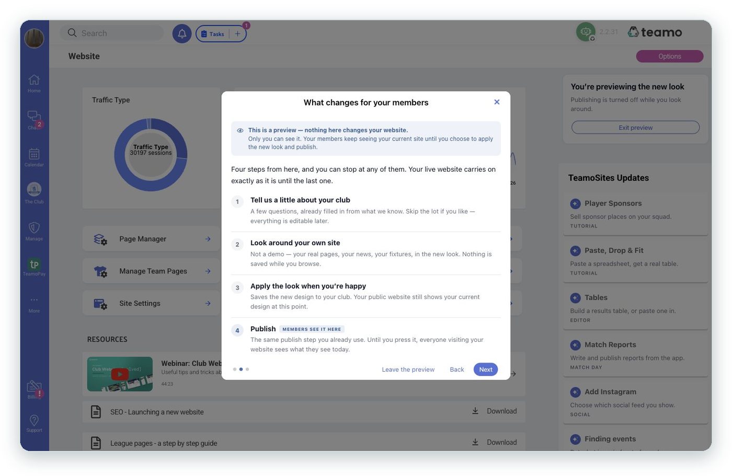Download the League pages guide
This screenshot has width=732, height=476.
point(494,442)
